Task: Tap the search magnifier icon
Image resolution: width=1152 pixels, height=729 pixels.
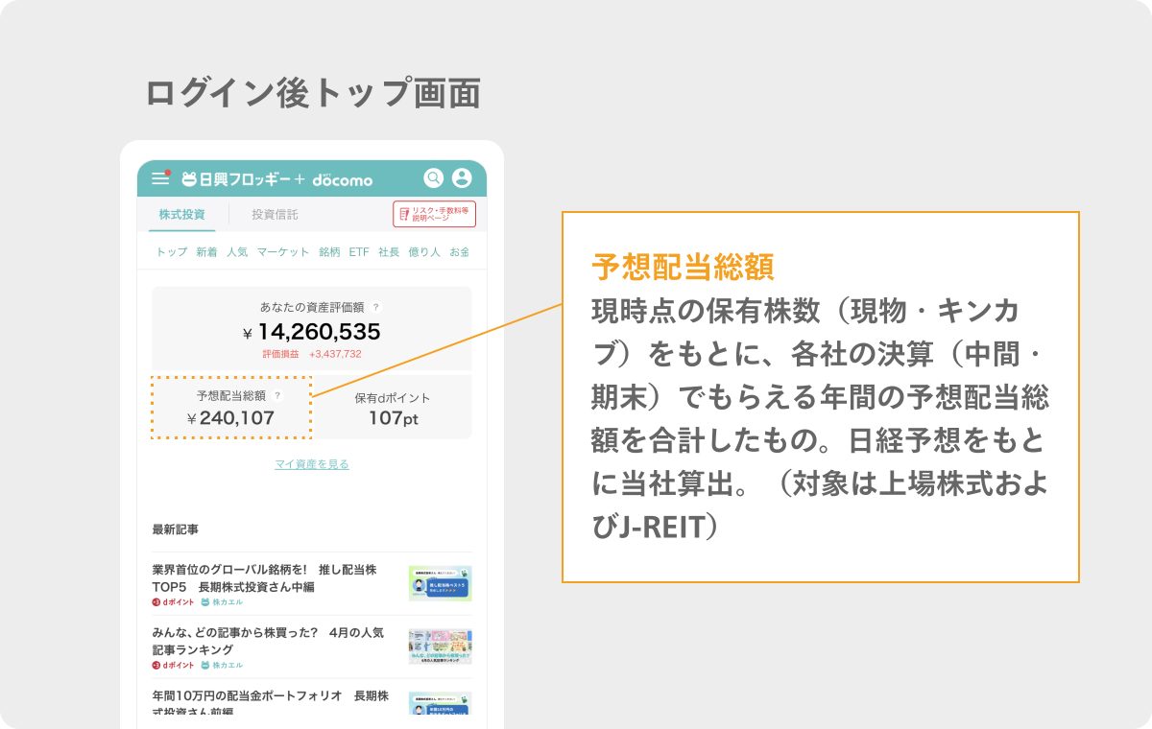Action: pyautogui.click(x=434, y=178)
